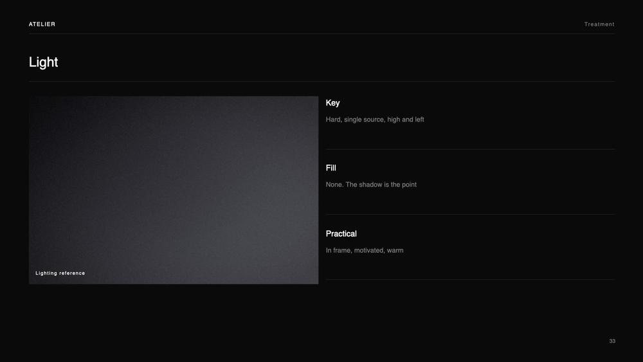The width and height of the screenshot is (643, 362).
Task: Click page number 33
Action: click(x=612, y=341)
